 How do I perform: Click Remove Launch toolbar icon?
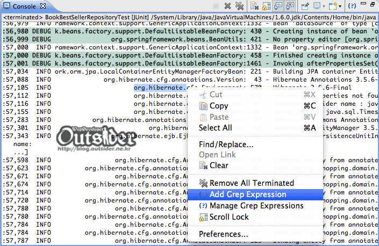pyautogui.click(x=228, y=6)
